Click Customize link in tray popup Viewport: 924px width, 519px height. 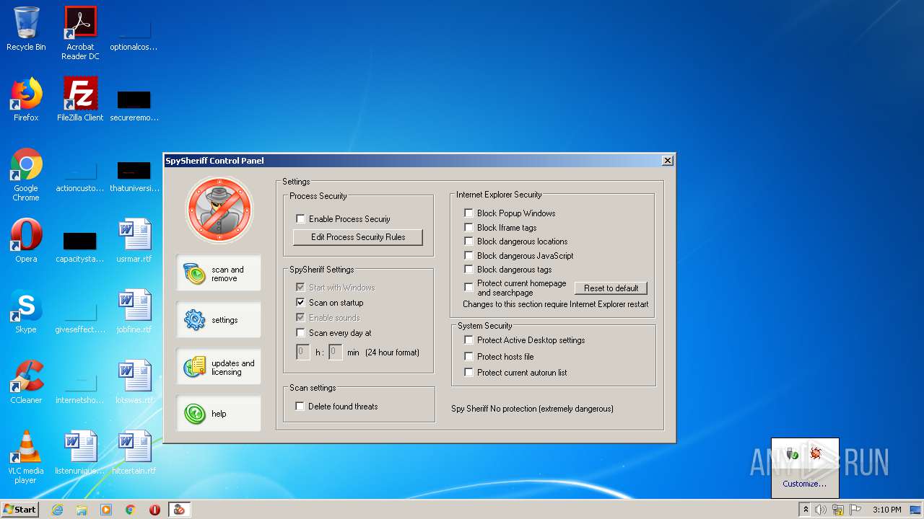point(805,484)
